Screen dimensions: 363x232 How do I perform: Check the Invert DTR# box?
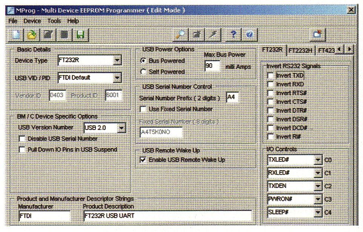click(x=271, y=111)
